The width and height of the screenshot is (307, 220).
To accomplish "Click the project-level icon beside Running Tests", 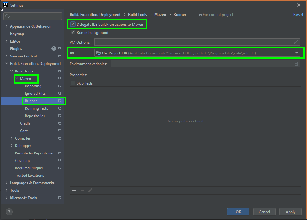I will pyautogui.click(x=60, y=108).
